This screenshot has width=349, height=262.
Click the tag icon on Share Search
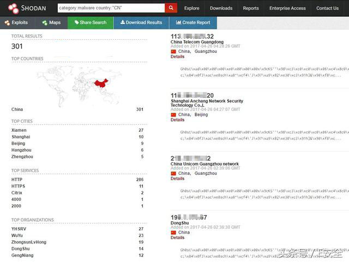pos(76,22)
